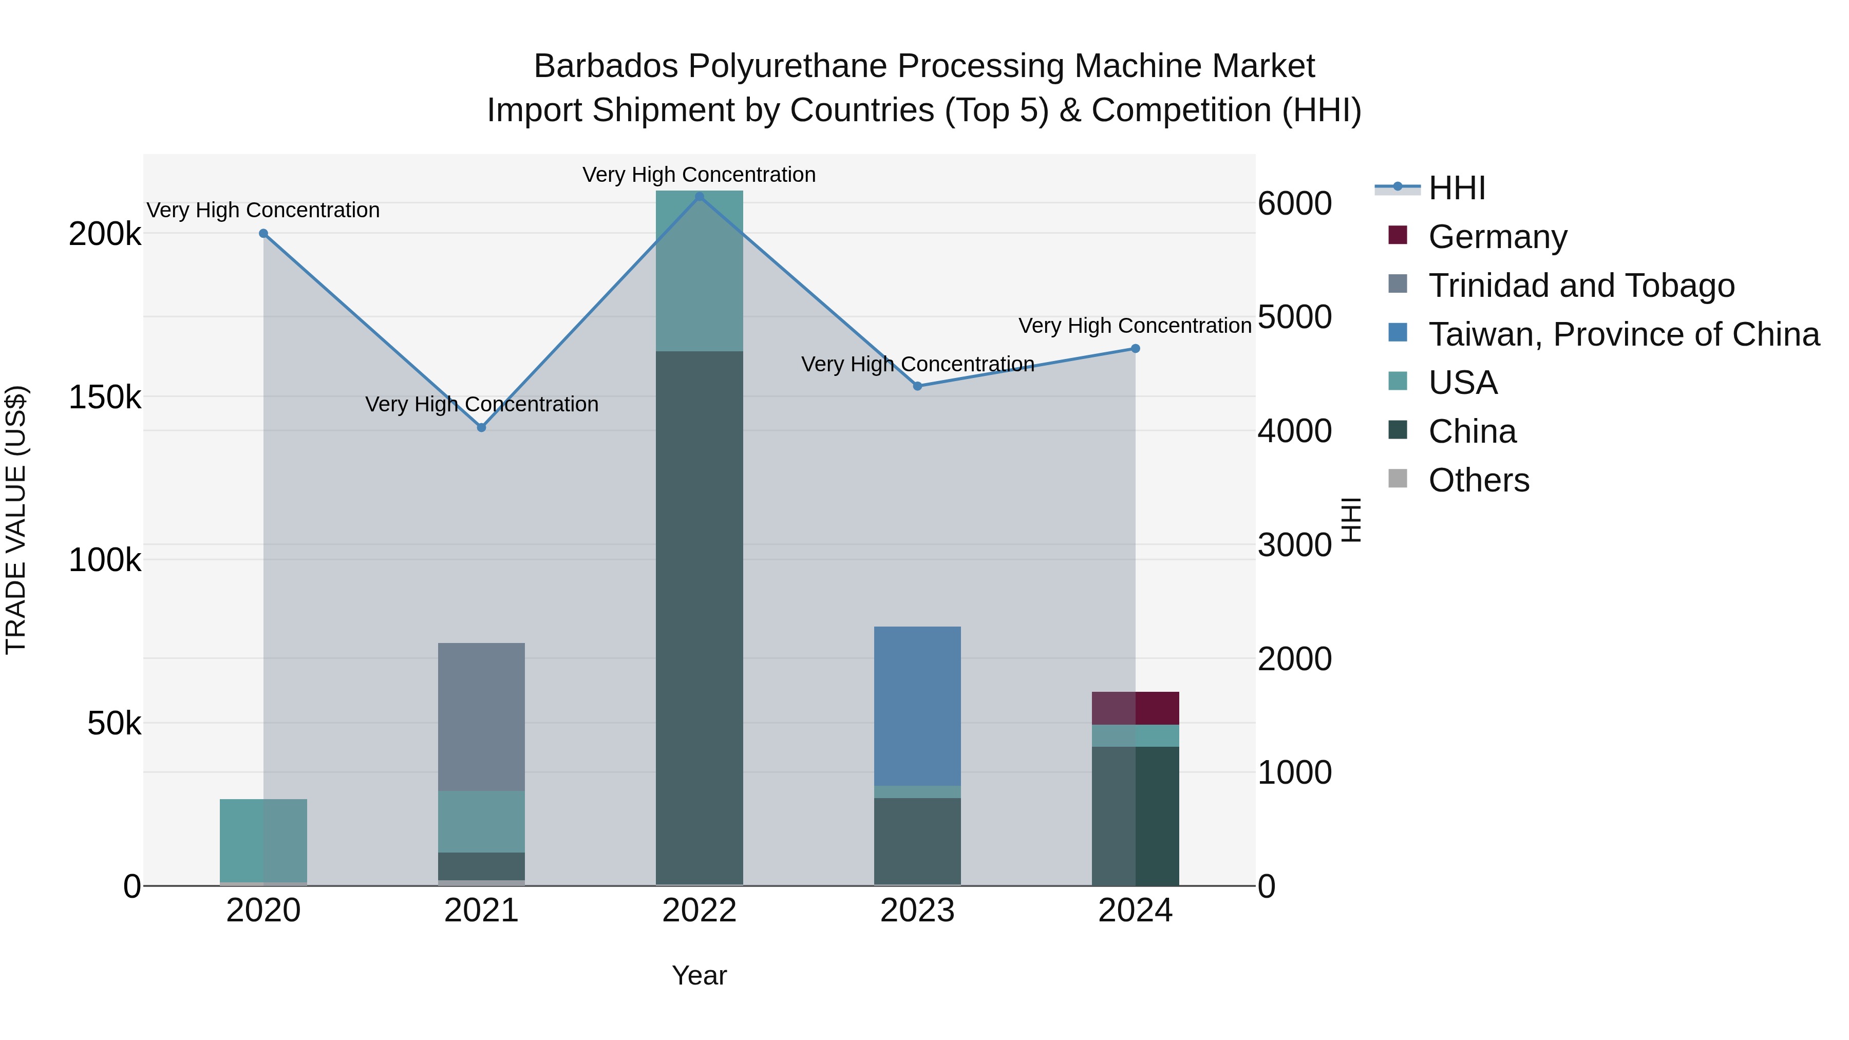This screenshot has height=1040, width=1849.
Task: Toggle the Germany legend entry
Action: coord(1479,236)
